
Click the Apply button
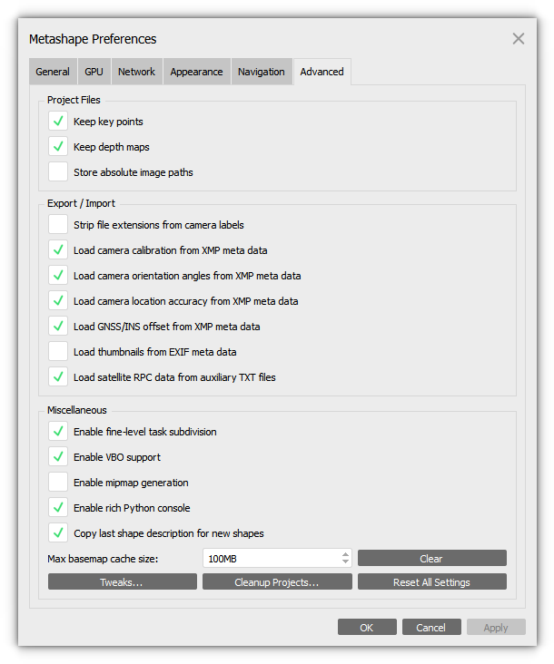(x=496, y=627)
